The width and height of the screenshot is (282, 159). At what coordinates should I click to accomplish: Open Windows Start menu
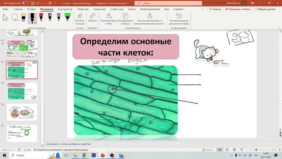[4, 155]
